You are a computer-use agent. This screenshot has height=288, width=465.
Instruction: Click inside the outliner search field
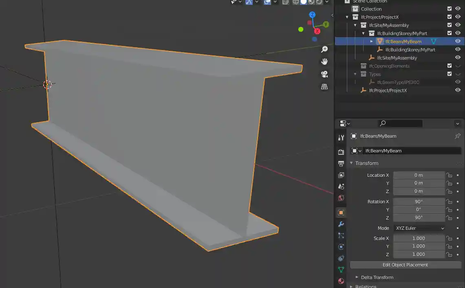[x=401, y=123]
